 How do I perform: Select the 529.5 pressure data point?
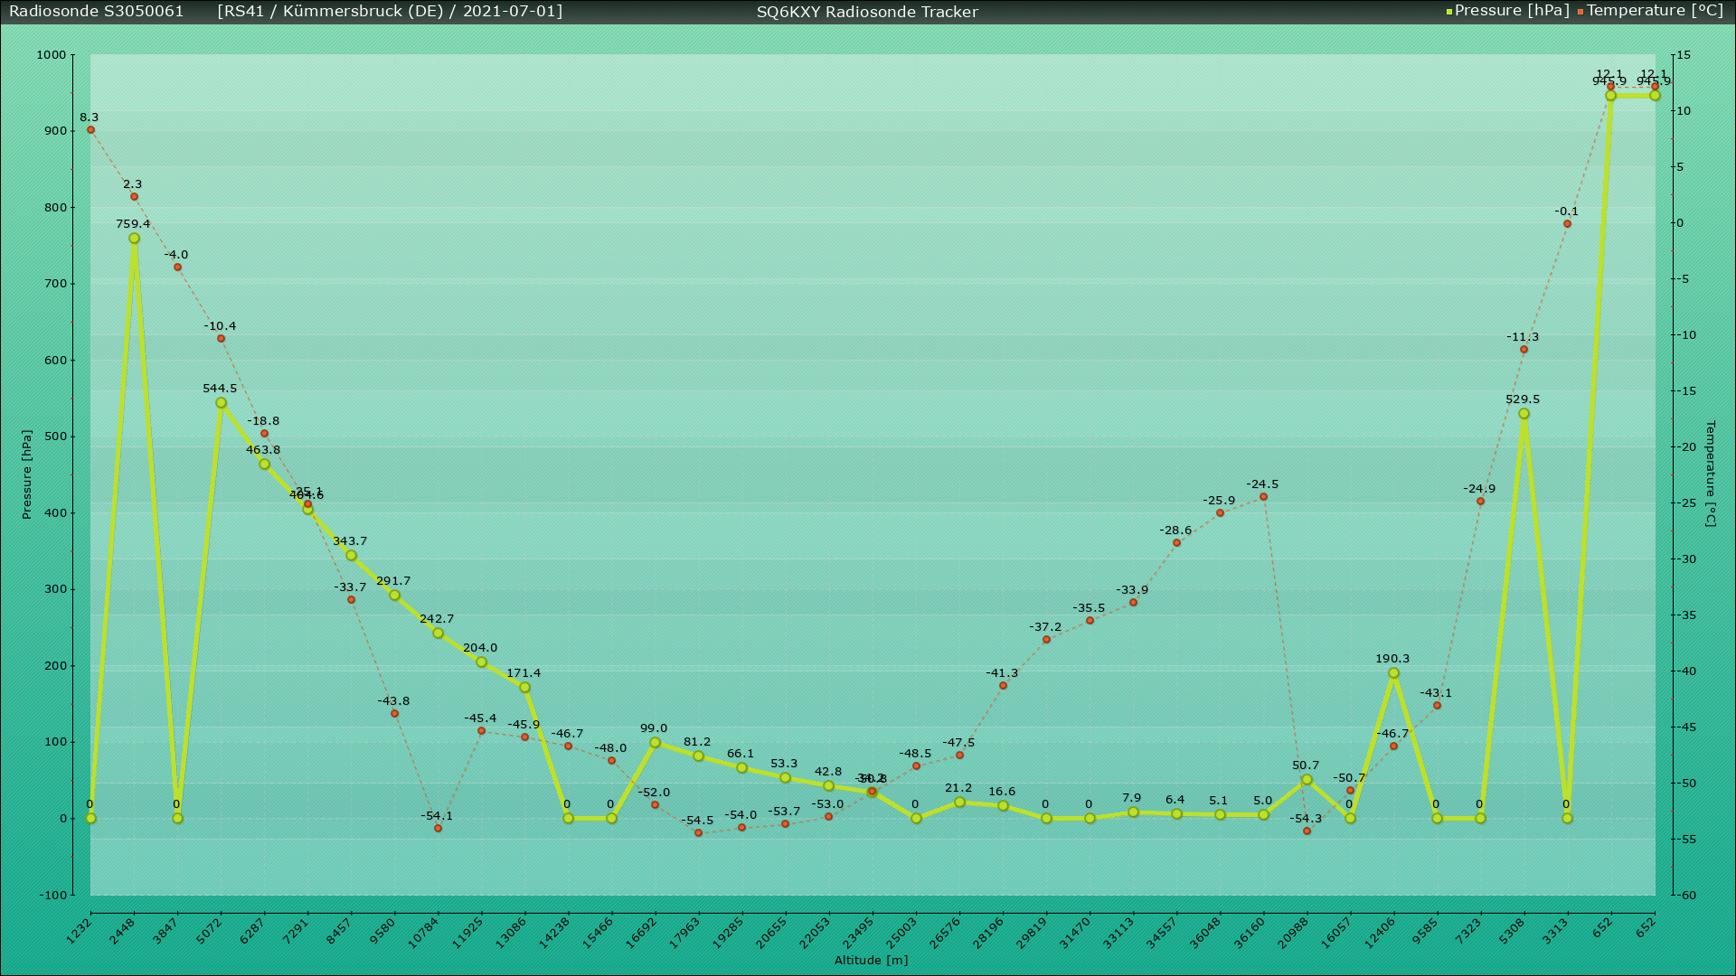1524,414
